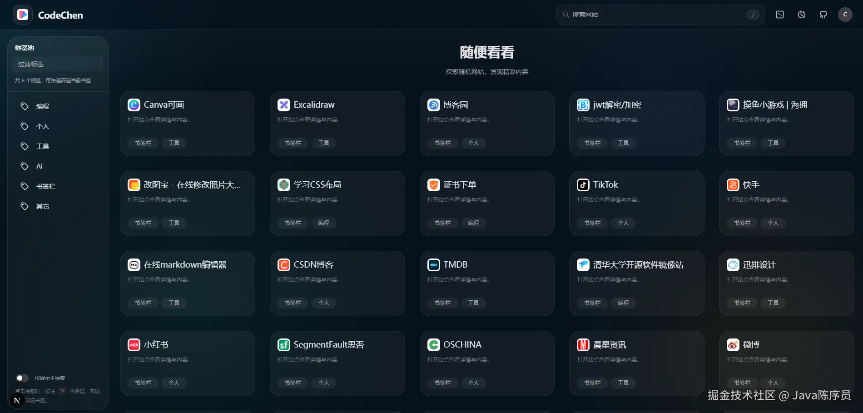Toggle the 仅展示主标签 switch

coord(22,378)
